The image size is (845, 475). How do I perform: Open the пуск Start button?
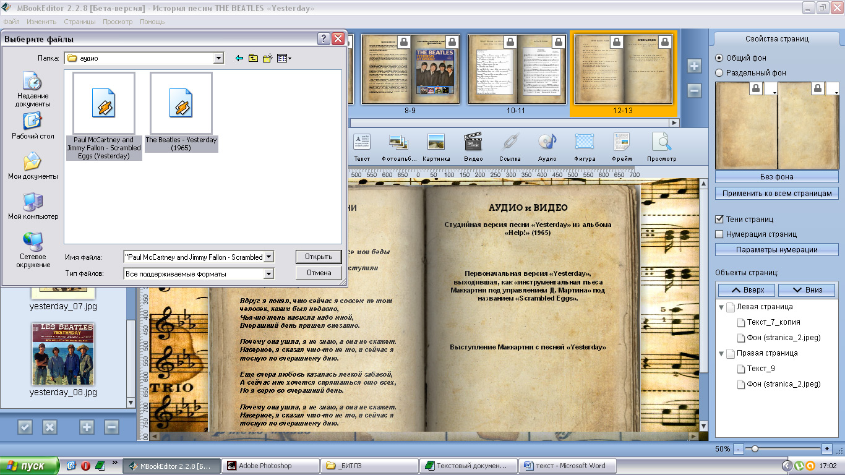pos(30,466)
